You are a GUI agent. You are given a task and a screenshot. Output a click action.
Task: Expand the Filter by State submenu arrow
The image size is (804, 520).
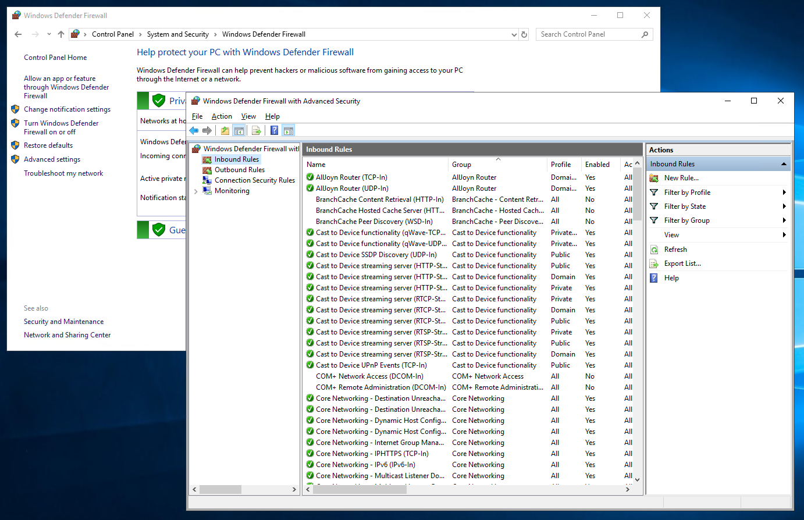coord(784,206)
